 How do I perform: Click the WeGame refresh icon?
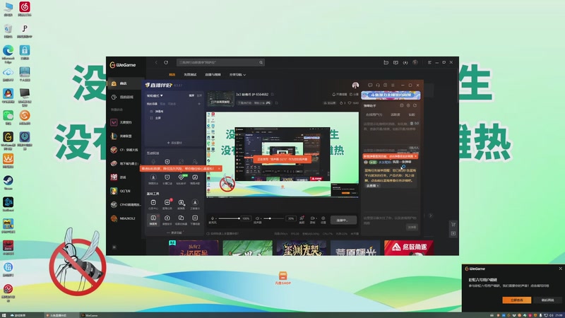[x=166, y=62]
